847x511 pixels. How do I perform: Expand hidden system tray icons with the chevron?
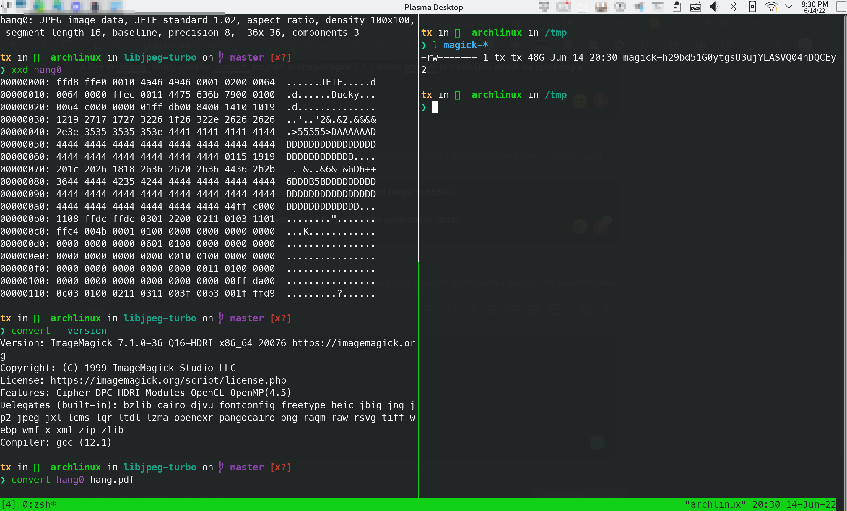coord(789,7)
